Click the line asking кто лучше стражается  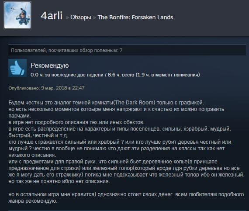click(120, 142)
